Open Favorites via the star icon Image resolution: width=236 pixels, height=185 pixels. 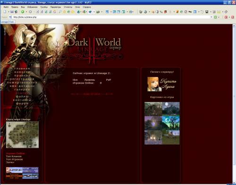pyautogui.click(x=64, y=12)
